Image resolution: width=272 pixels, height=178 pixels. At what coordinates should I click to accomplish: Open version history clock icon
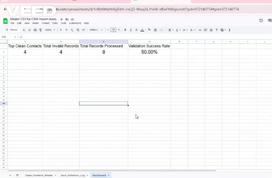[x=261, y=20]
